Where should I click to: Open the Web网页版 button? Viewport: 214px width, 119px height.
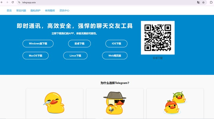115,55
